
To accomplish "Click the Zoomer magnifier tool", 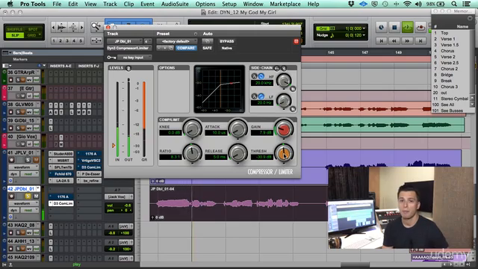I will click(96, 27).
